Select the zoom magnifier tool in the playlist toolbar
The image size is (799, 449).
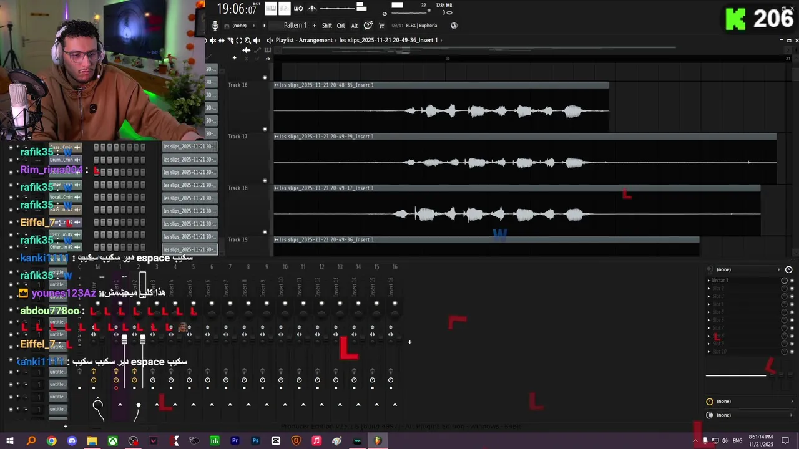(248, 41)
